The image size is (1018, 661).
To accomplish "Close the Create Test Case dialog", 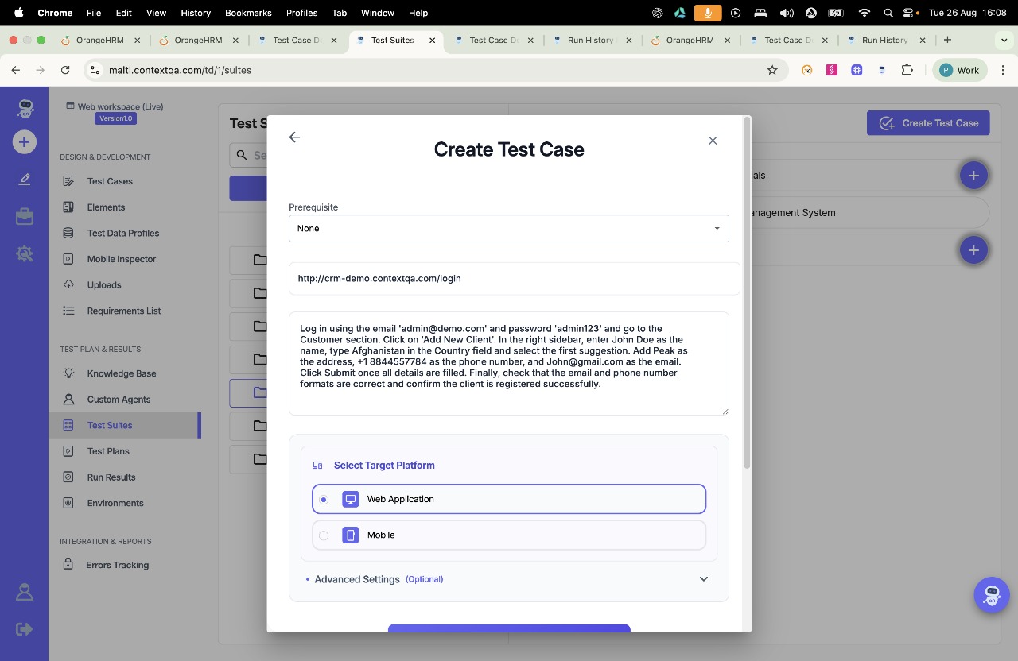I will [x=713, y=141].
